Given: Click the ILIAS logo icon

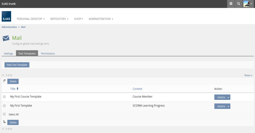Looking at the screenshot, I should click(x=6, y=16).
